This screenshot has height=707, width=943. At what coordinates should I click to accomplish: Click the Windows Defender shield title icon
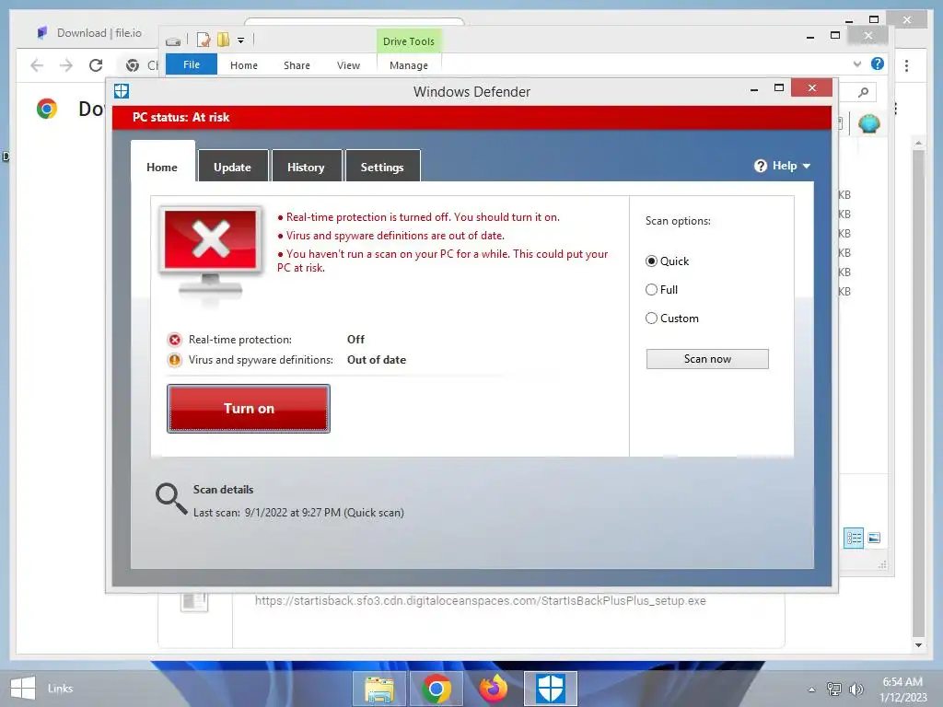122,91
